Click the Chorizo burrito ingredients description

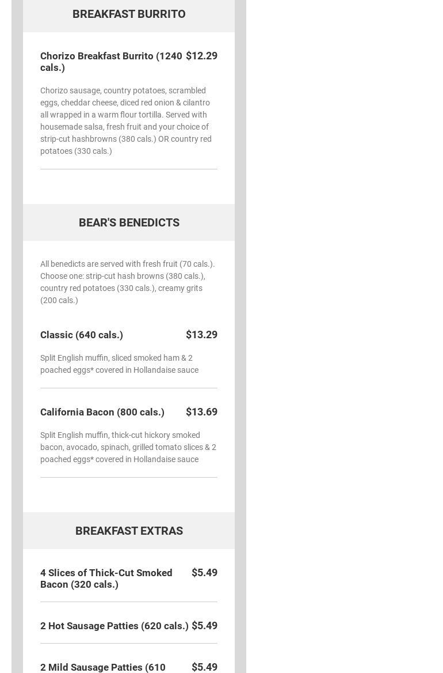click(126, 120)
